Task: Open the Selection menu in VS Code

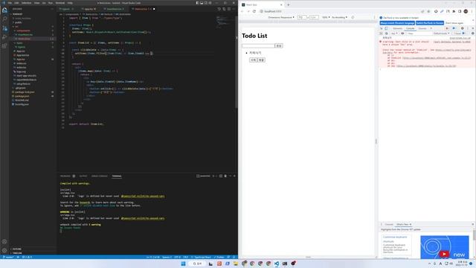Action: [26, 3]
